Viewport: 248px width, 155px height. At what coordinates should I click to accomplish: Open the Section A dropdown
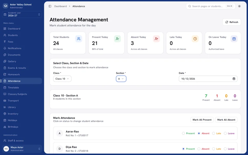click(121, 79)
